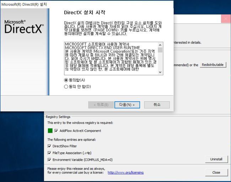Screen dimensions: 231x182
Task: Click the 'Microsoft(R) DirectX(R) 설치' title bar
Action: (87, 4)
